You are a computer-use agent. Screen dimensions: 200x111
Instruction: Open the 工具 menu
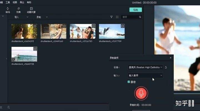click(x=8, y=2)
